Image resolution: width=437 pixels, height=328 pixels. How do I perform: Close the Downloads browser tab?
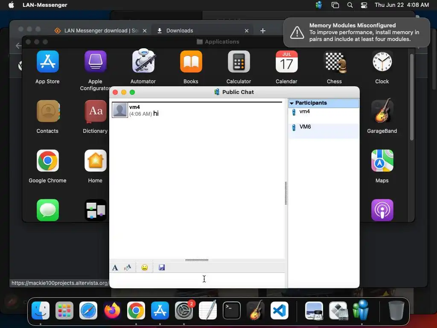(247, 31)
